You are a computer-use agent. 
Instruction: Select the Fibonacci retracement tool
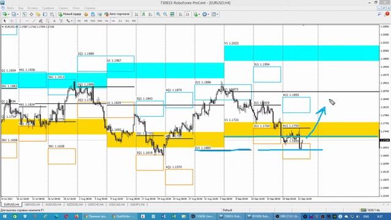point(48,21)
